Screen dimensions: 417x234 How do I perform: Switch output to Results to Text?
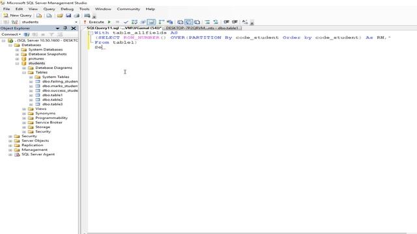[180, 22]
